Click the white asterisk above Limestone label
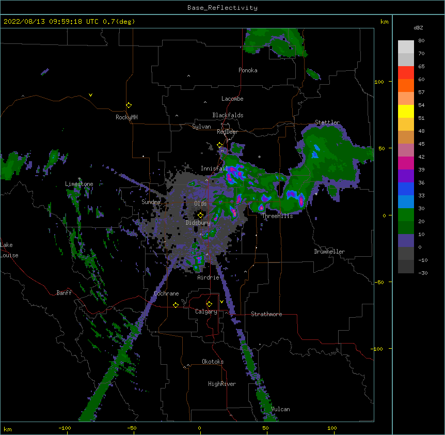 pyautogui.click(x=80, y=179)
